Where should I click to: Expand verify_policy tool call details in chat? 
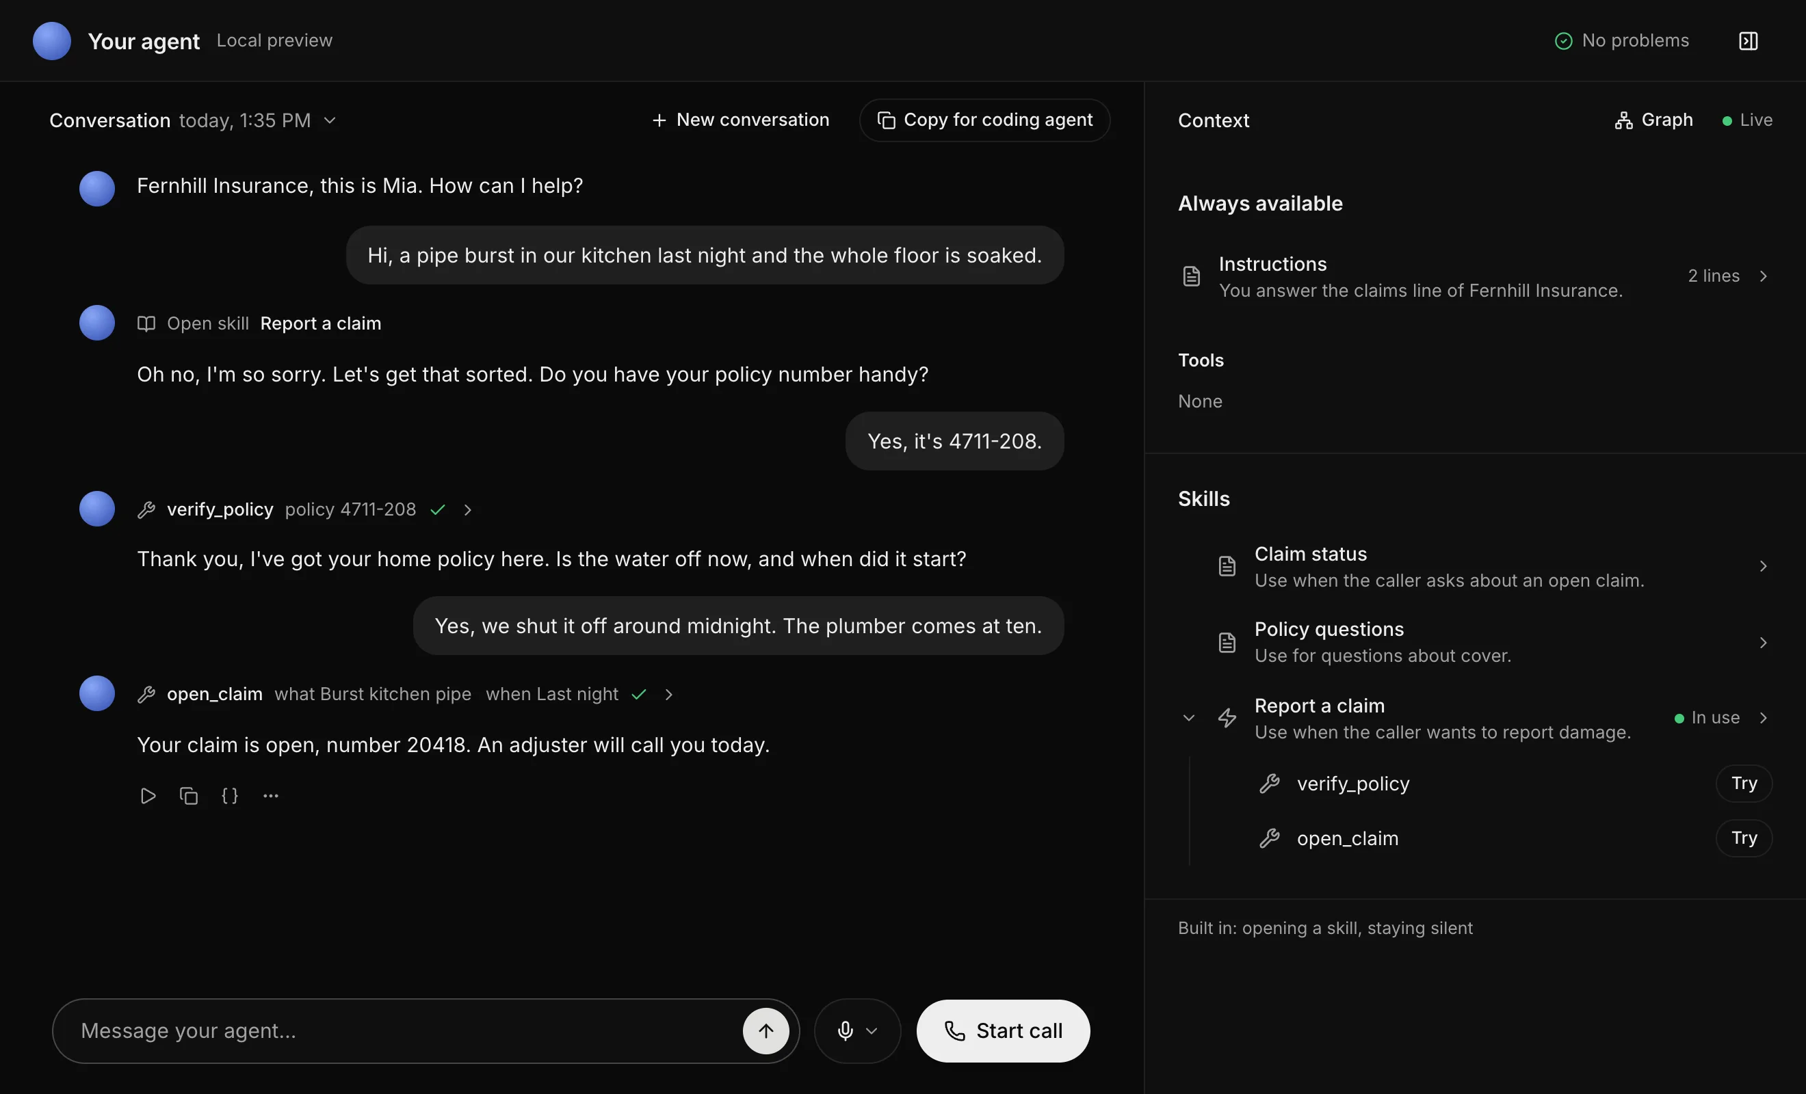(468, 510)
